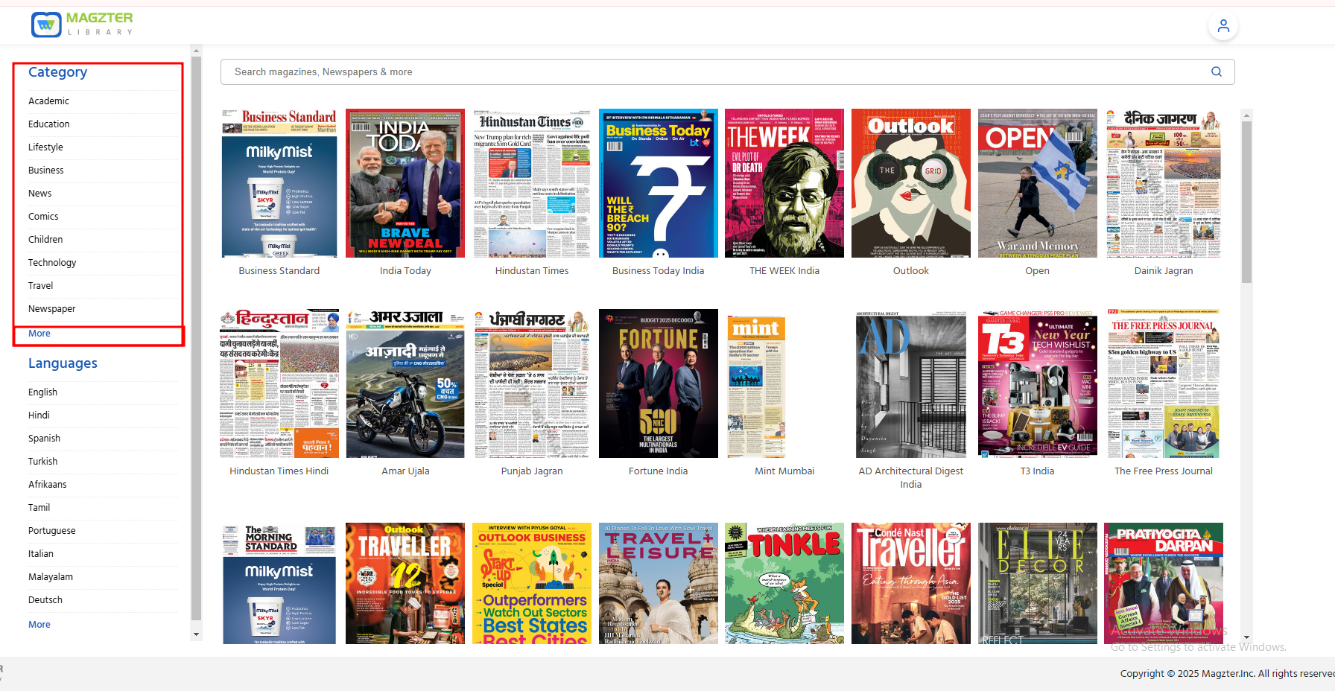Open the India Today cover

405,183
